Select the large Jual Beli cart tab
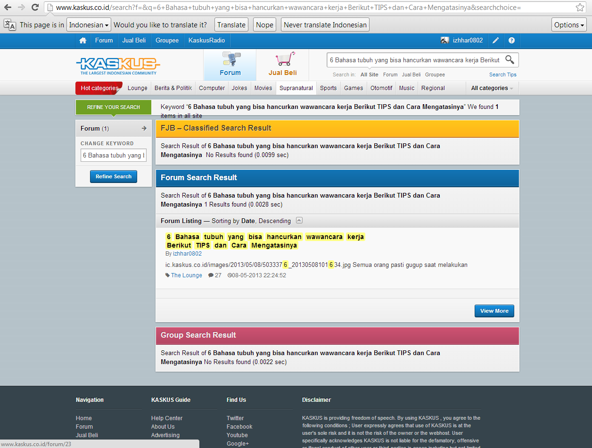The height and width of the screenshot is (448, 592). 283,65
